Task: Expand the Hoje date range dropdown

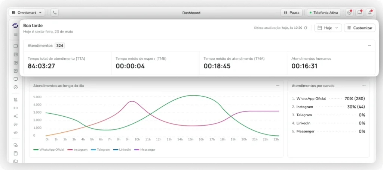Action: tap(328, 28)
